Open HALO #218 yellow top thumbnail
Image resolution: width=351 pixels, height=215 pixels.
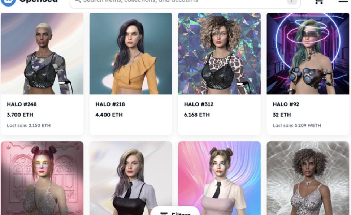131,53
